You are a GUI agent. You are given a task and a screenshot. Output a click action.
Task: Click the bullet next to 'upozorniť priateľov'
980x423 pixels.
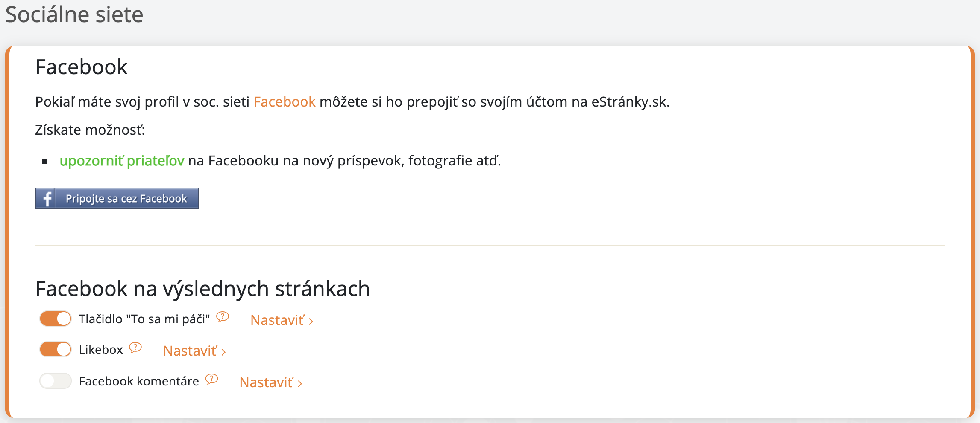click(45, 161)
